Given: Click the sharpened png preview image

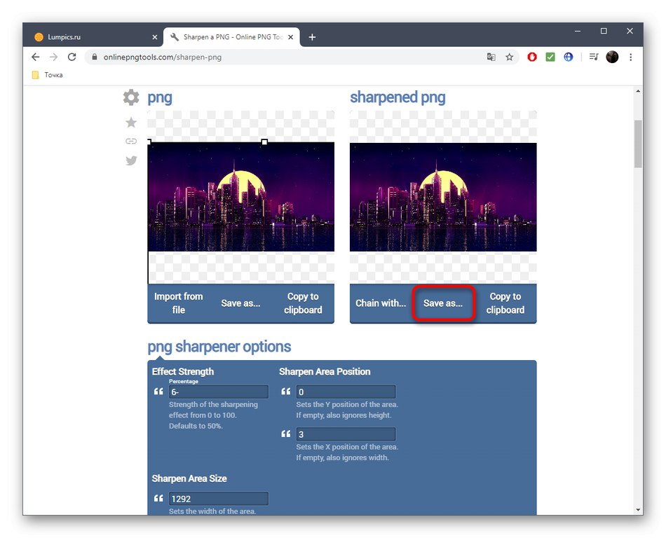Looking at the screenshot, I should (x=443, y=197).
